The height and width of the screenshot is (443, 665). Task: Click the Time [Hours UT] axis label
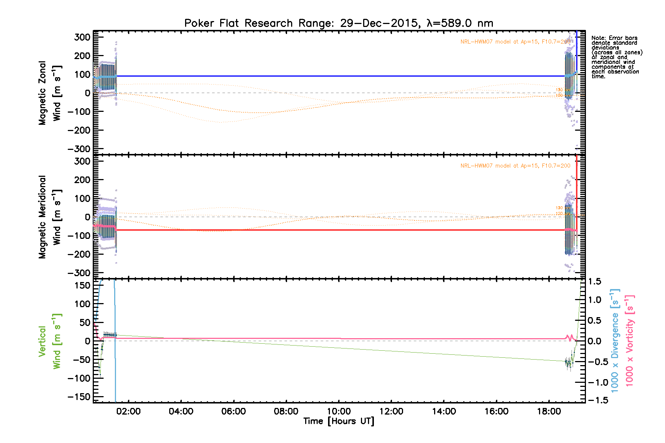pyautogui.click(x=338, y=421)
